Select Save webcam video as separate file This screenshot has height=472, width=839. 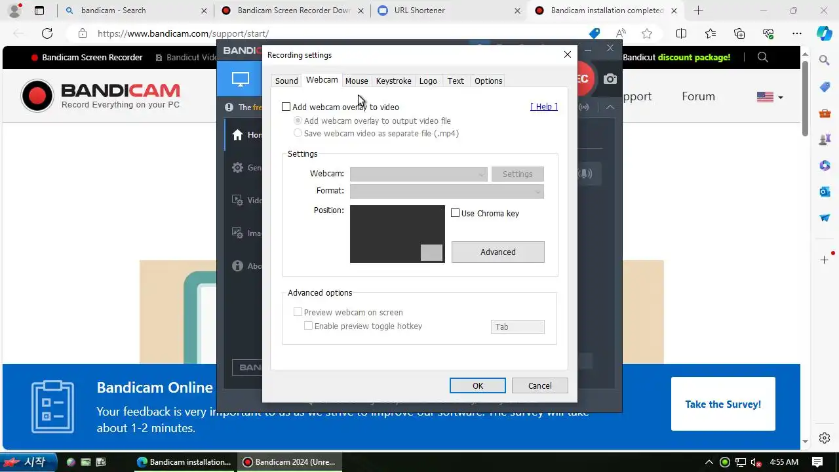point(298,133)
